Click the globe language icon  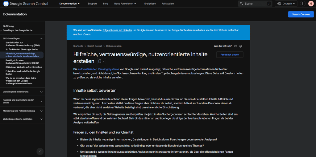(x=279, y=4)
